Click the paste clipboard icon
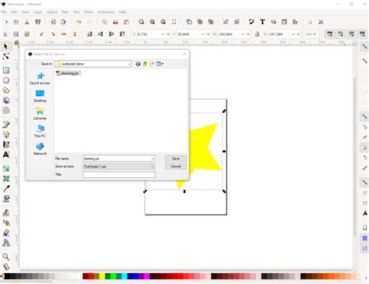Screen dimensions: 369x284 point(126,22)
